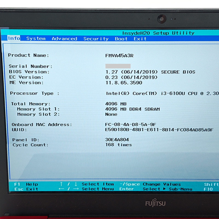Go to the Boot tab
This screenshot has width=219, height=219.
point(121,39)
